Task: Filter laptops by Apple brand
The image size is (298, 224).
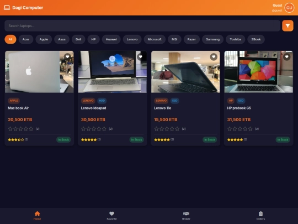Action: tap(44, 39)
